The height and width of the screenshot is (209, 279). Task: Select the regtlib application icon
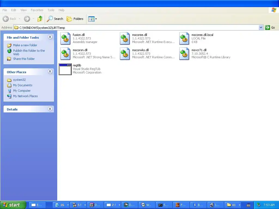pyautogui.click(x=65, y=69)
